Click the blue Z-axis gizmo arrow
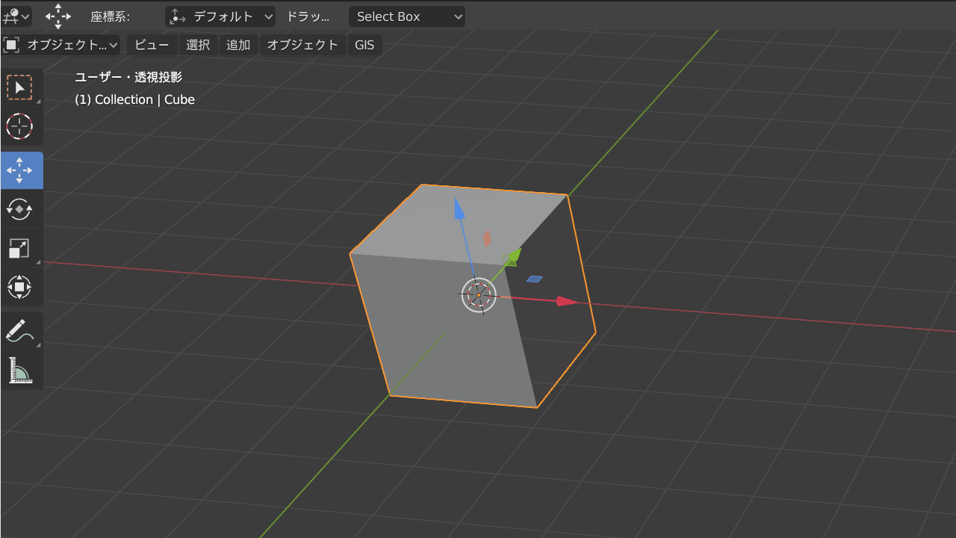Viewport: 956px width, 538px height. pyautogui.click(x=459, y=209)
